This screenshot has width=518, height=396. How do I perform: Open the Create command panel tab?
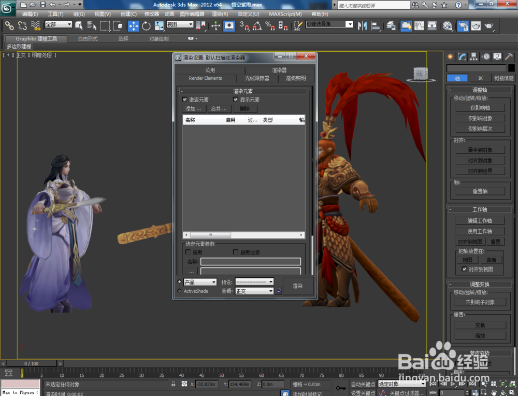pyautogui.click(x=450, y=57)
